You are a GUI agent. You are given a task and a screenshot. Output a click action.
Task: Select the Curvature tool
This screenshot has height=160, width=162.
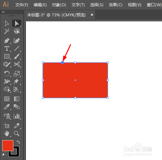17,41
